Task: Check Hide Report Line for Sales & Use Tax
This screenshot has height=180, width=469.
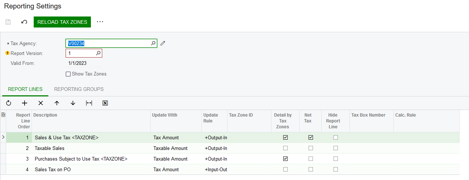Action: point(336,137)
